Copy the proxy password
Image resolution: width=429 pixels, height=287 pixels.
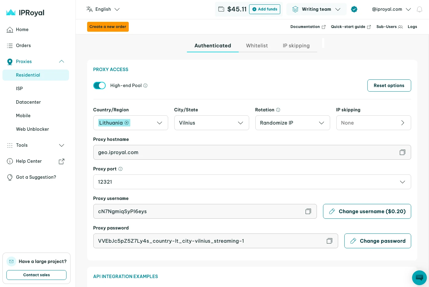[329, 241]
